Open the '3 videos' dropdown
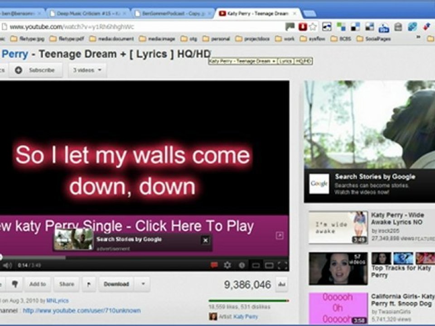This screenshot has height=326, width=435. pyautogui.click(x=87, y=70)
